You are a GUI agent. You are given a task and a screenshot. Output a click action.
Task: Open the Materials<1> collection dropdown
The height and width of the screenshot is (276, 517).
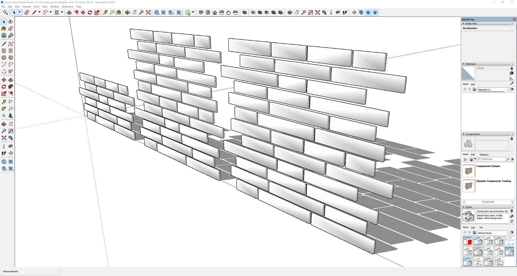(x=507, y=90)
